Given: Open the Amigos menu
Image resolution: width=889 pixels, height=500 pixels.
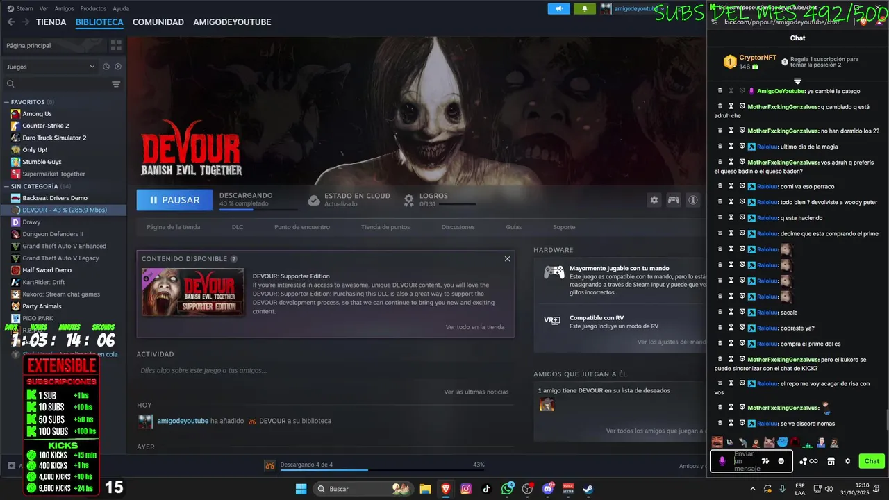Looking at the screenshot, I should point(64,8).
